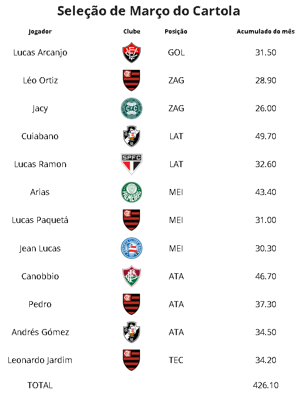Select the Vasco crest beside Andrés Gómez
This screenshot has height=404, width=300.
point(132,332)
